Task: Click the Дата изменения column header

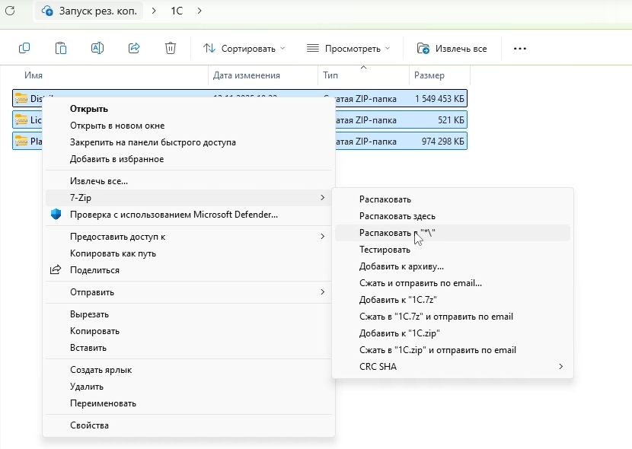Action: [247, 75]
